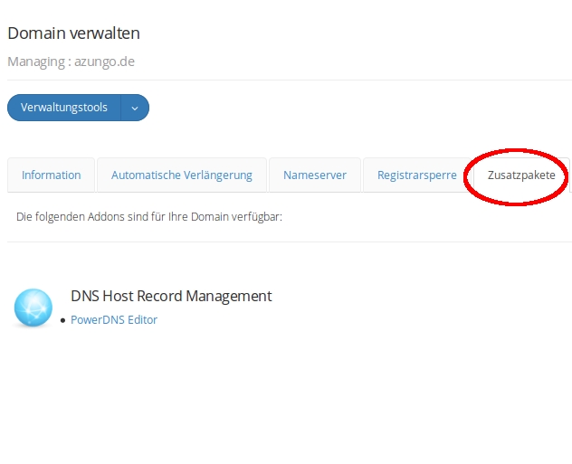Screen dimensions: 572x464
Task: Select the Zusatzpakete tab
Action: click(x=521, y=175)
